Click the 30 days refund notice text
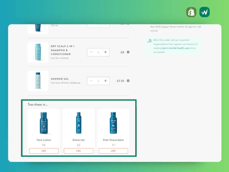The image size is (229, 172). click(x=176, y=29)
